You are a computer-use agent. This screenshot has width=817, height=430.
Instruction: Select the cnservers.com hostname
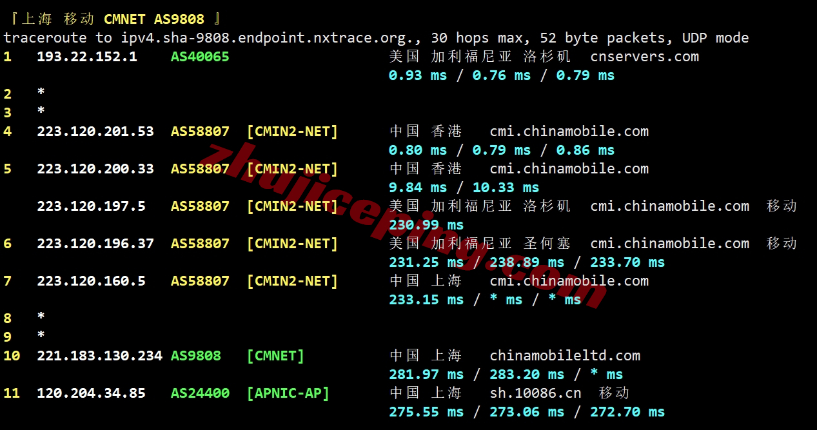[x=645, y=57]
